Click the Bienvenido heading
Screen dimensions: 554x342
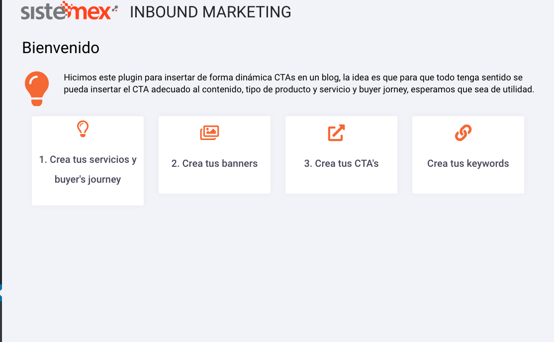(x=61, y=48)
